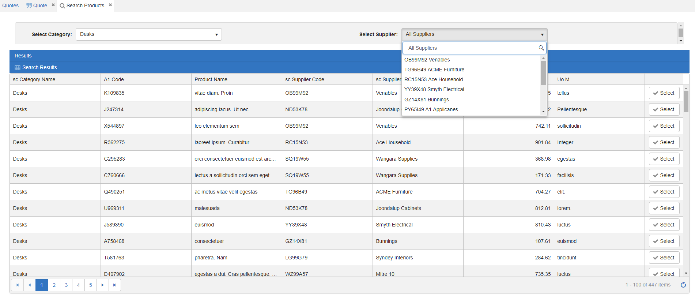This screenshot has height=300, width=695.
Task: Sort by sc Category Name column
Action: click(x=55, y=79)
